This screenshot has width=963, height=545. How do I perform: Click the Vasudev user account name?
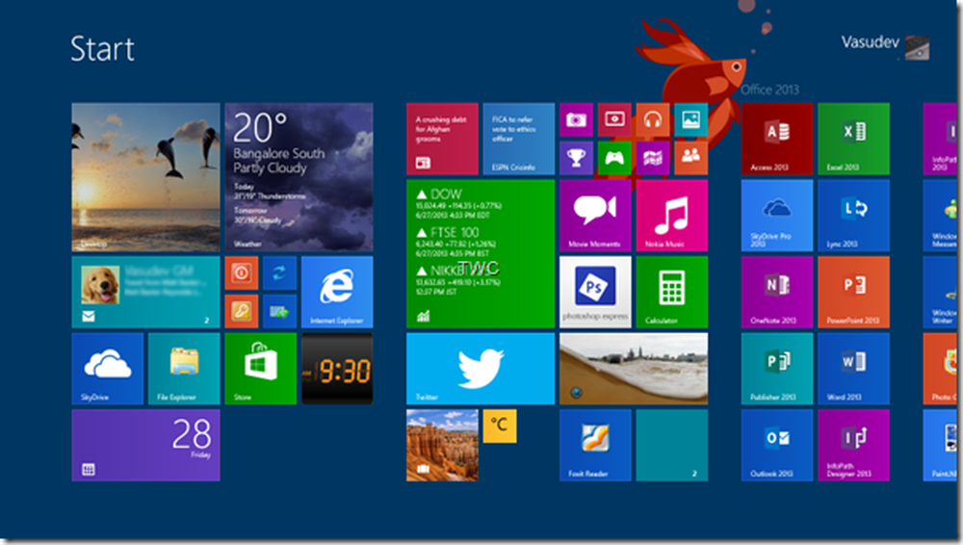tap(870, 42)
